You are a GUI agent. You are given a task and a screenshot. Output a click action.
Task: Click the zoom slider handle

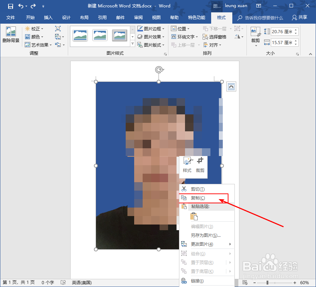267,282
